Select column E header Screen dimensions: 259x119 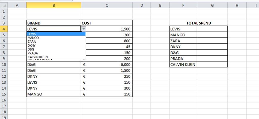click(x=160, y=6)
